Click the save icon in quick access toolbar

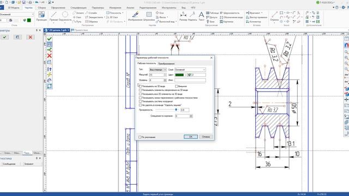point(24,2)
